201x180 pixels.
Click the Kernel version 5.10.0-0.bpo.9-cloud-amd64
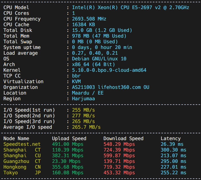pos(109,70)
